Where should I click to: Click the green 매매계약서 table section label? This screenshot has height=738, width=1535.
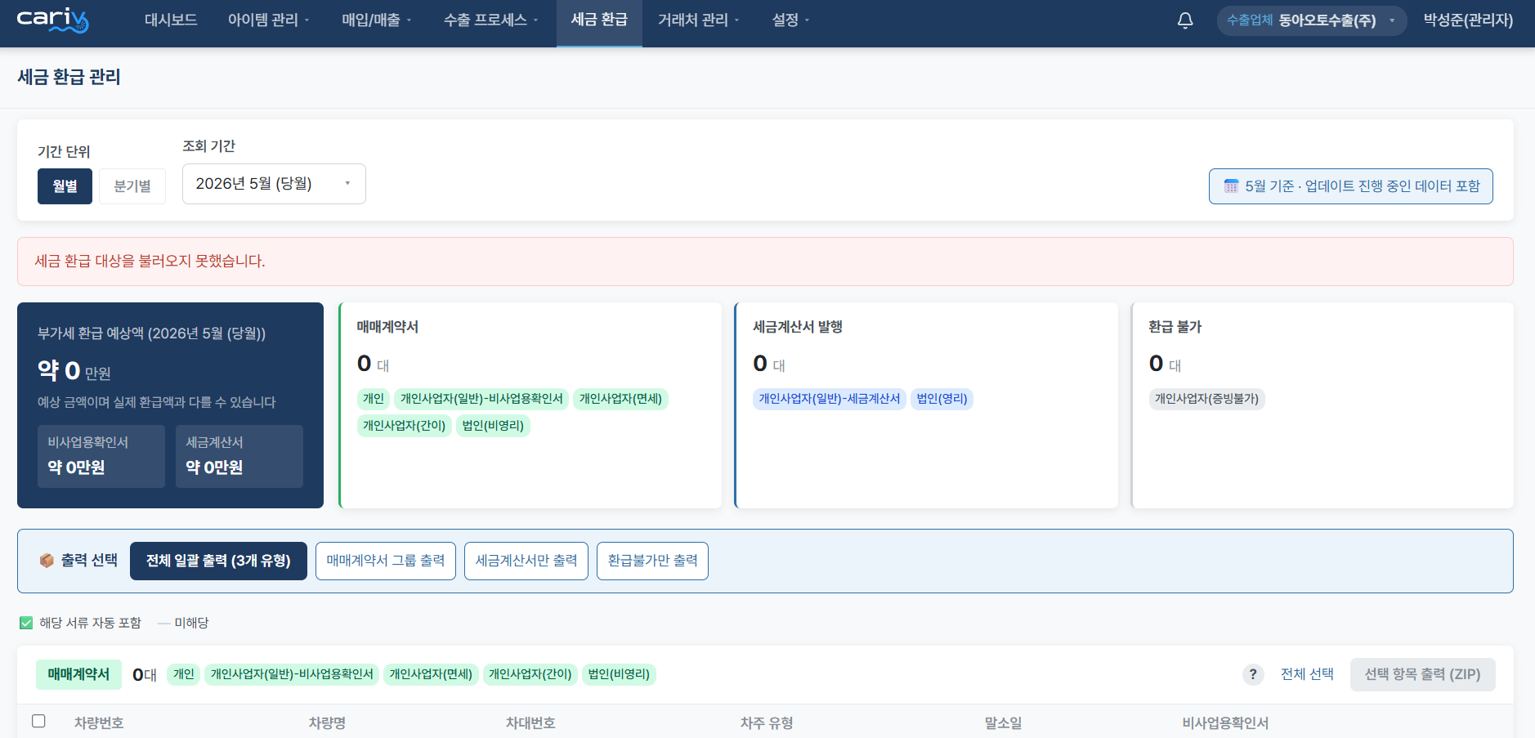pyautogui.click(x=78, y=674)
